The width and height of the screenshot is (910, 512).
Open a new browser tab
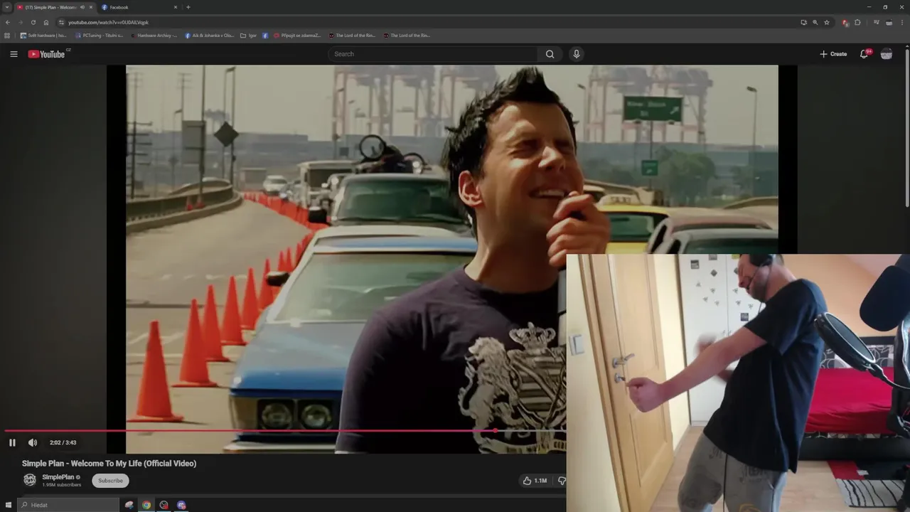188,7
